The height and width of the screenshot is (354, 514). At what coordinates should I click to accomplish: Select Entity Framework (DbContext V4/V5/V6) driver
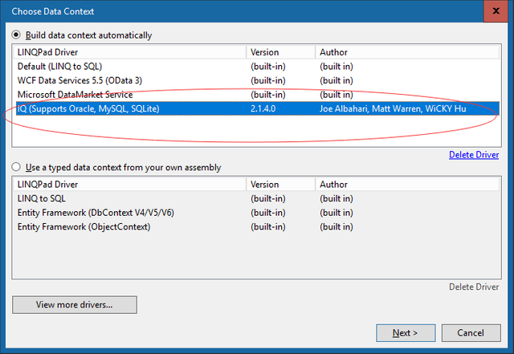(x=96, y=213)
